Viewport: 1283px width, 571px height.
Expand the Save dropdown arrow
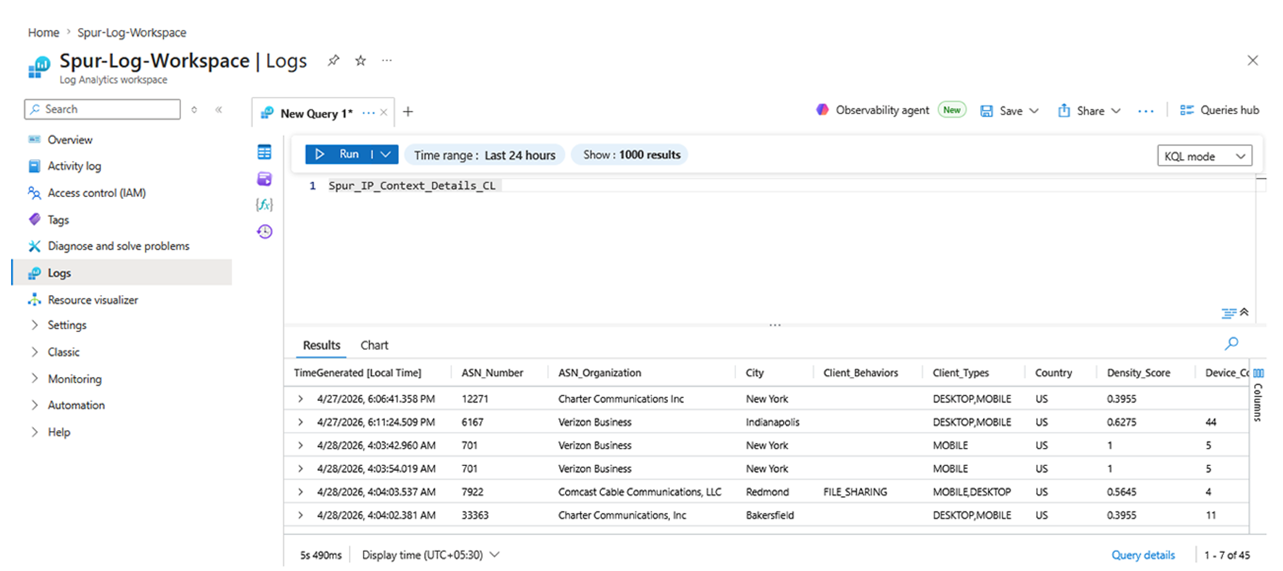[x=1034, y=111]
